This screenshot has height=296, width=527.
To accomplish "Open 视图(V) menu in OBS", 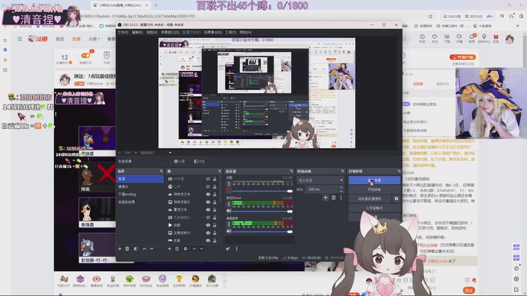I will click(x=152, y=32).
